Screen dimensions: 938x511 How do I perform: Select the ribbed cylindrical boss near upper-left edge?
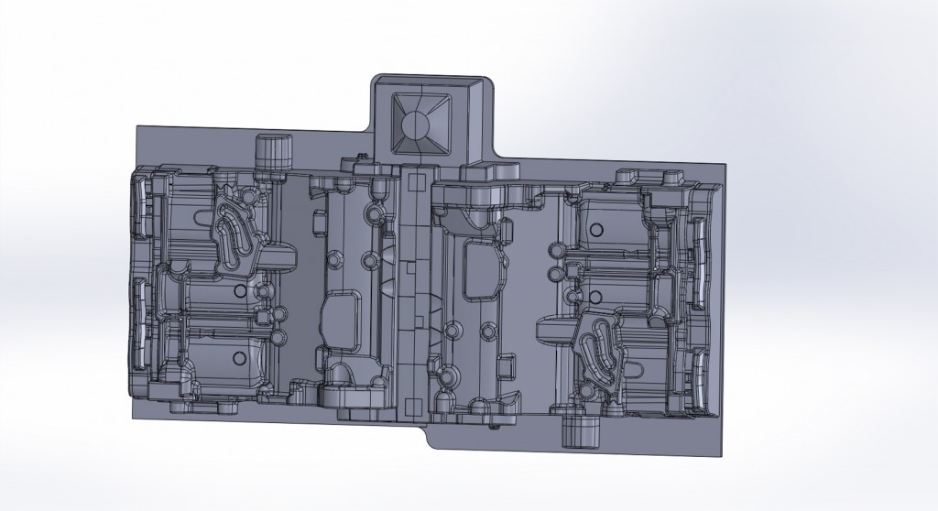tap(275, 153)
